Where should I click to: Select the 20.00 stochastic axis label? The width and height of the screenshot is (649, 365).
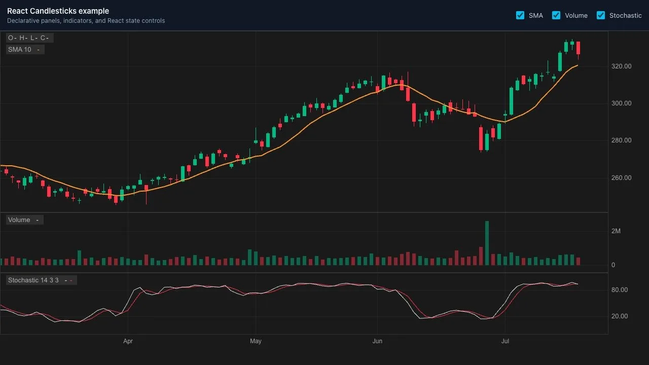pos(620,316)
